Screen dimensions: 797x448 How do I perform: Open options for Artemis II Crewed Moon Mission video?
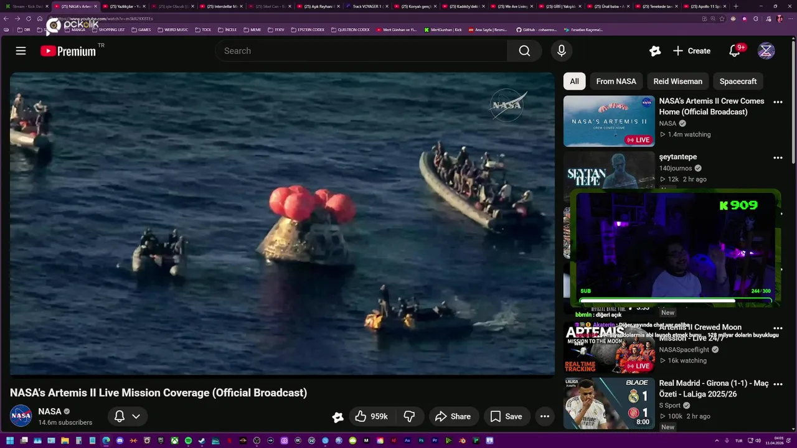point(778,328)
